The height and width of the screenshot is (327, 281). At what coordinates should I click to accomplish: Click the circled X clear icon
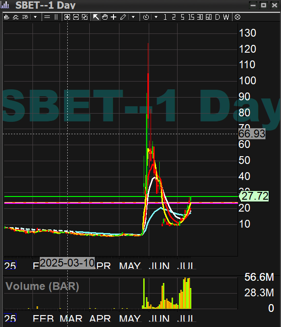point(238,17)
